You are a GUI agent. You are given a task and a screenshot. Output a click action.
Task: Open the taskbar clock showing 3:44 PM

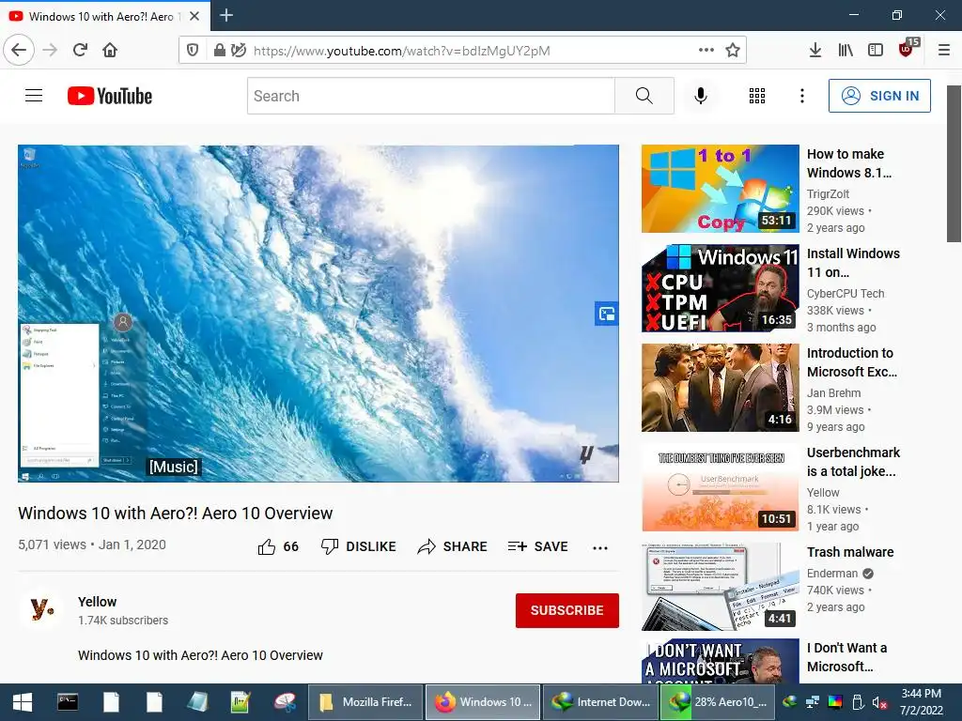(x=921, y=702)
